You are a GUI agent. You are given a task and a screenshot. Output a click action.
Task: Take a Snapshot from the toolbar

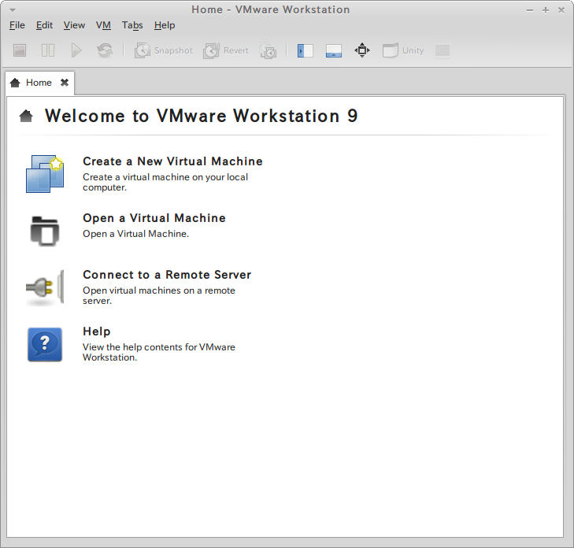click(x=163, y=50)
